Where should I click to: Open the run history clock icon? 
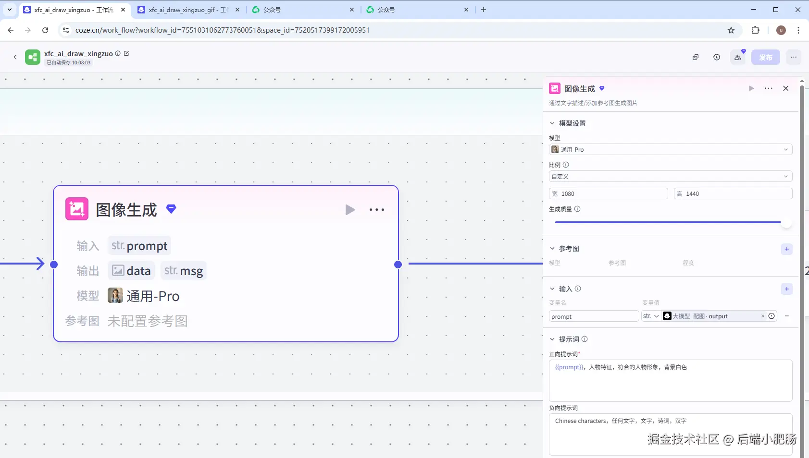pos(717,57)
